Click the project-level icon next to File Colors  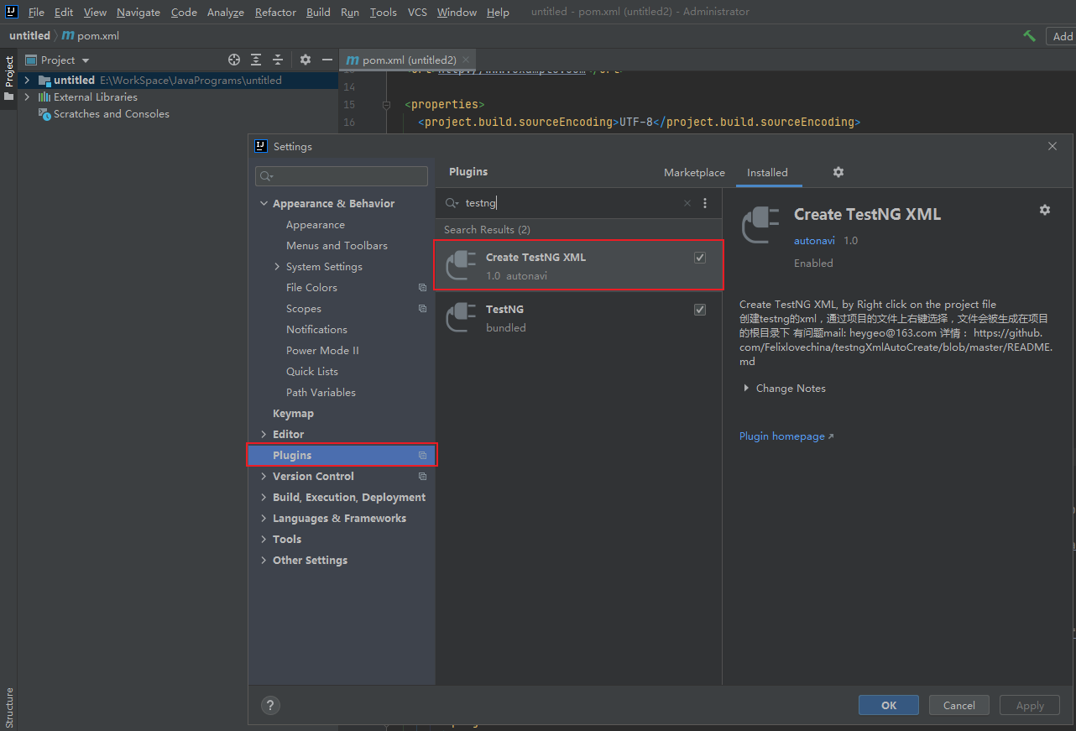pos(423,287)
